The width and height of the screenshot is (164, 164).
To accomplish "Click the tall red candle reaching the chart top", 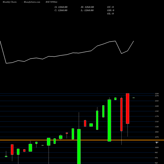I will [x=128, y=109].
